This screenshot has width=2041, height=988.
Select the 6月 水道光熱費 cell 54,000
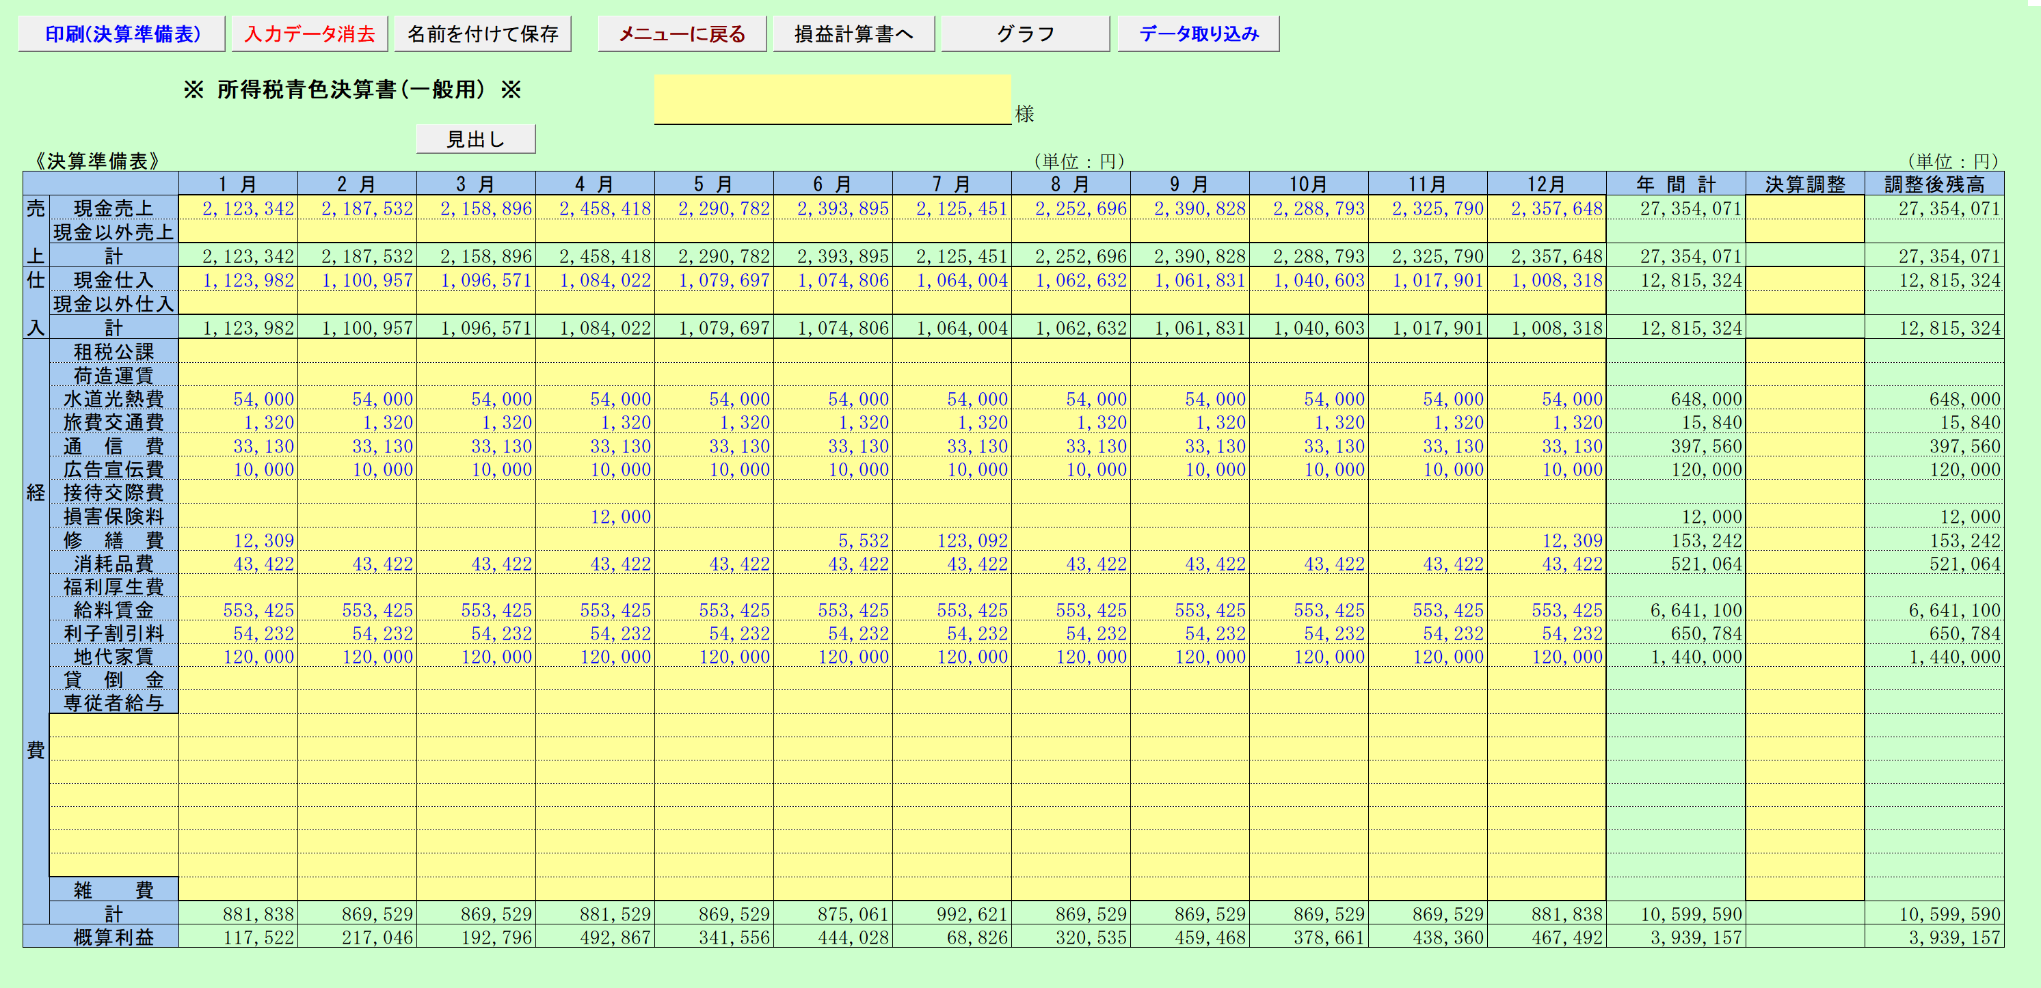pyautogui.click(x=833, y=398)
